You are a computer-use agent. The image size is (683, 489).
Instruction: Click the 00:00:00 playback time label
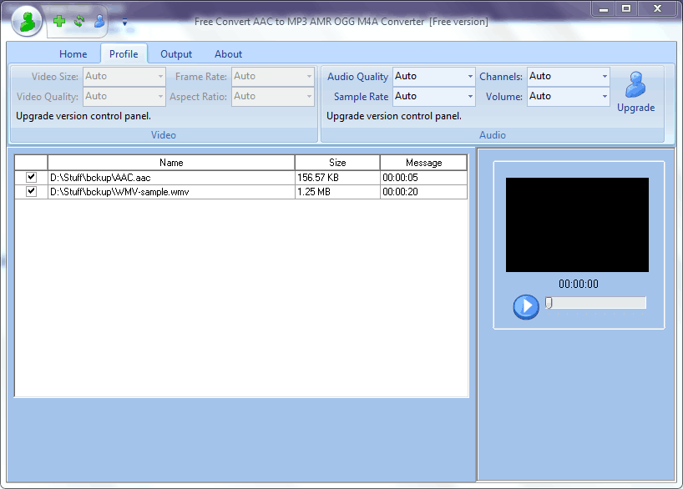pyautogui.click(x=579, y=284)
